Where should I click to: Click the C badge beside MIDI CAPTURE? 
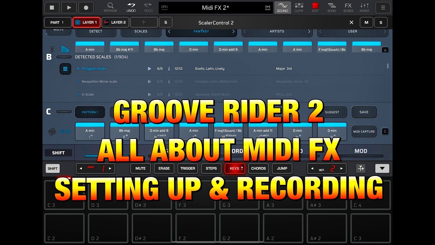[385, 131]
